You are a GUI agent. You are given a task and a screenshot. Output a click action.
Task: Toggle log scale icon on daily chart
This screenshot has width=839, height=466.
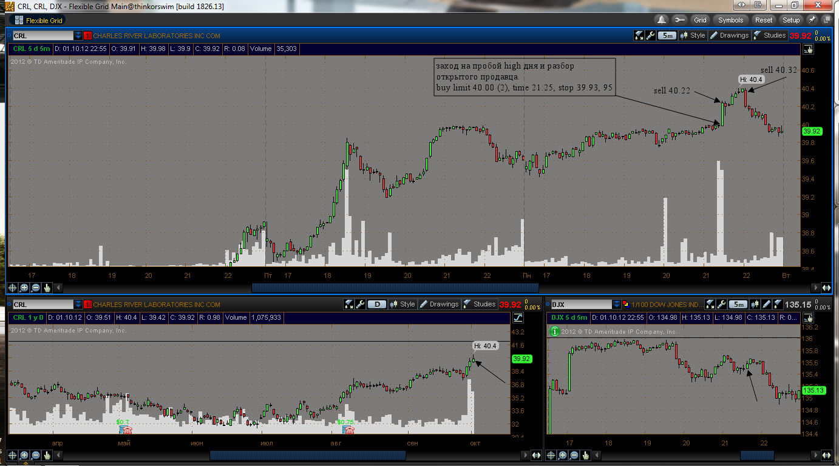tap(518, 317)
